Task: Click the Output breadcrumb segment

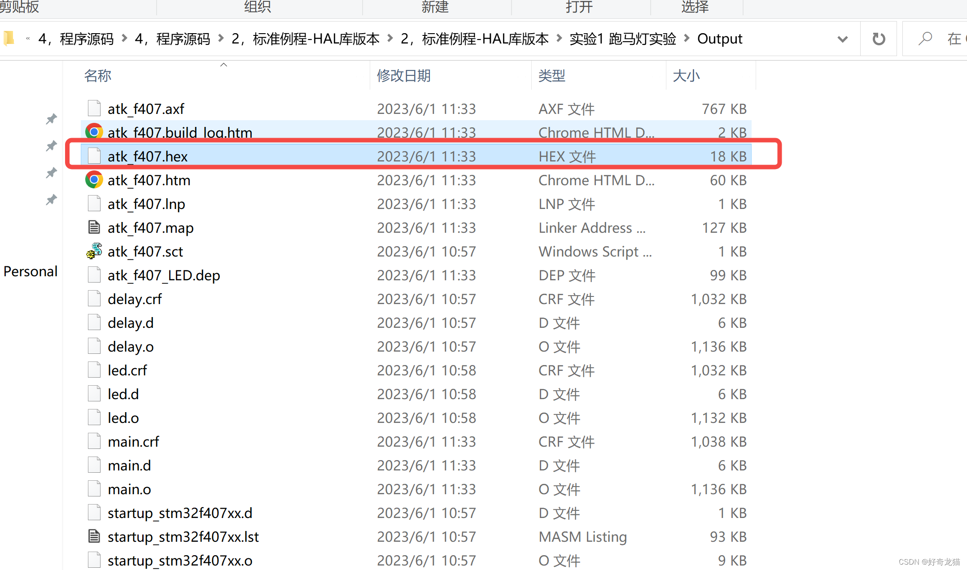Action: tap(720, 39)
